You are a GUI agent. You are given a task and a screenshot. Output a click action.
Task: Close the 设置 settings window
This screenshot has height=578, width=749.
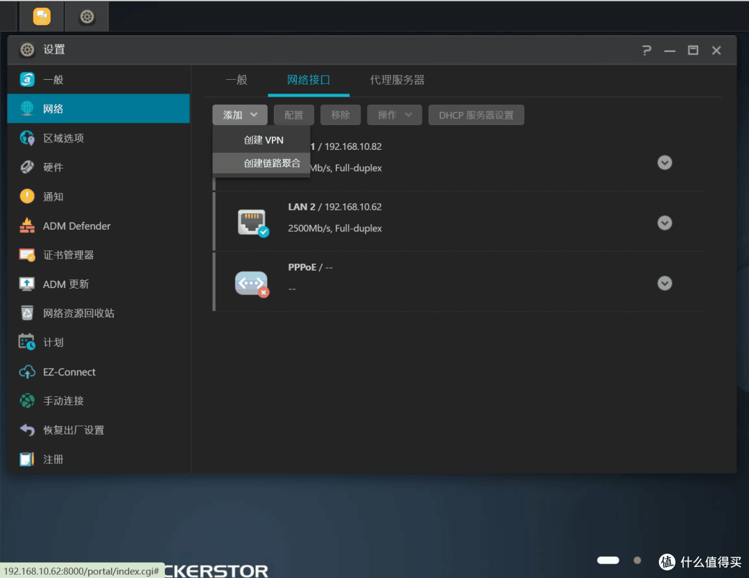point(716,50)
